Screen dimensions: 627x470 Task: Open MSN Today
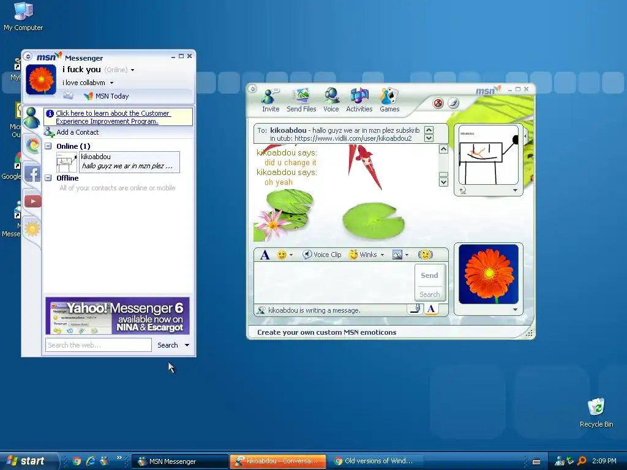coord(107,96)
